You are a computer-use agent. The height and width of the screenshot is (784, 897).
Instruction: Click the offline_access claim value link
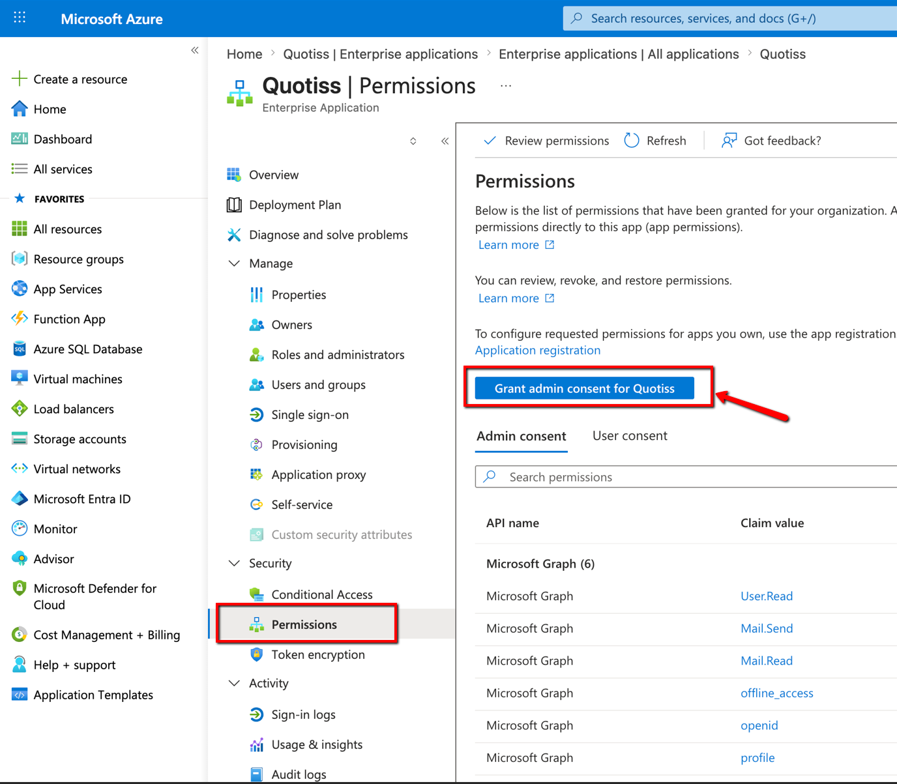point(777,693)
